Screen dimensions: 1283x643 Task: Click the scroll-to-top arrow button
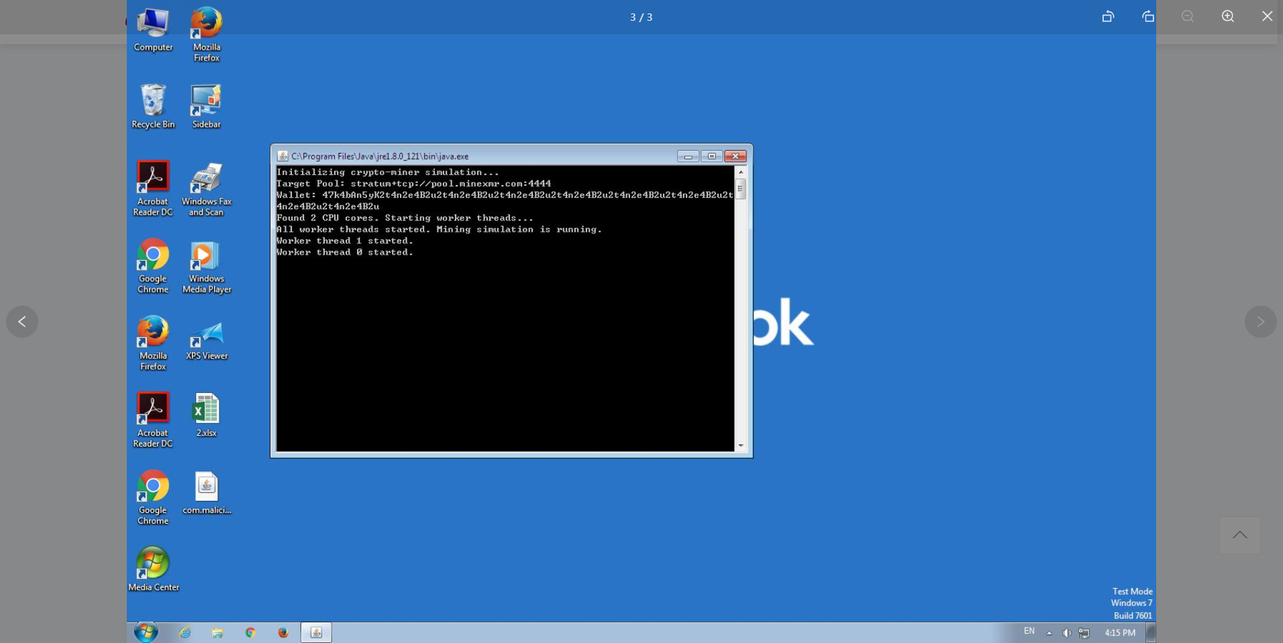pos(1239,535)
